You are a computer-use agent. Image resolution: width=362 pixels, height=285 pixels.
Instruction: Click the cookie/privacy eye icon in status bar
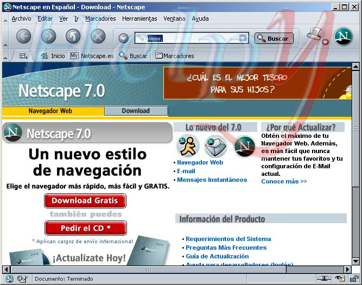click(340, 279)
